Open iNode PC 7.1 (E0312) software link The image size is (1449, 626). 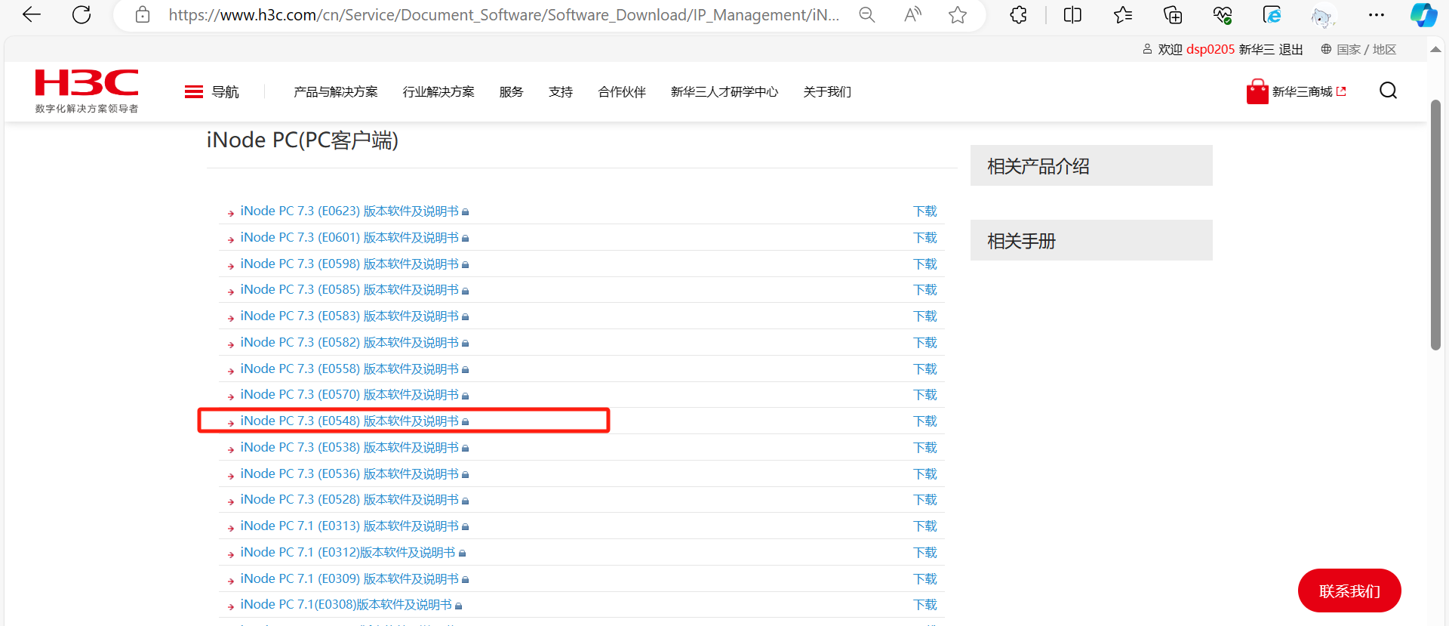(x=348, y=553)
